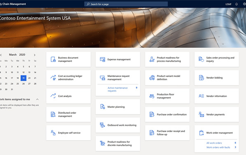Open Sales order processing and inquiry icon
Screen dimensions: 246x155
pyautogui.click(x=201, y=60)
